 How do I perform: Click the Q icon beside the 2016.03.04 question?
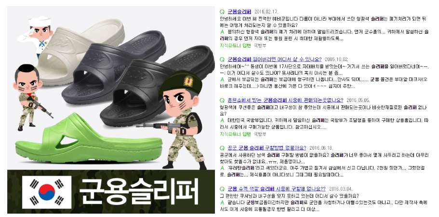tap(222, 189)
